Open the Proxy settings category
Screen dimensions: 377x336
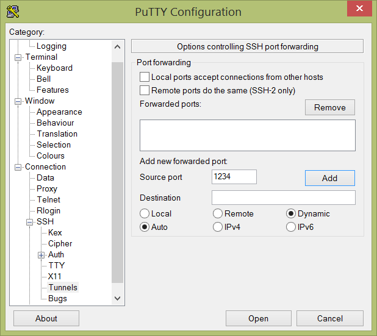click(47, 188)
